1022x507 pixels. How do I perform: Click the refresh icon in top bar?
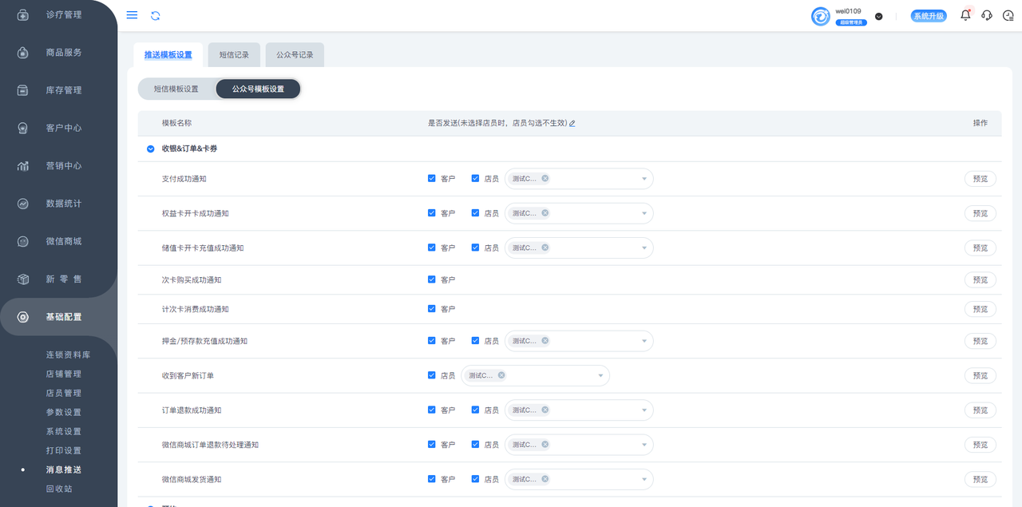(156, 15)
